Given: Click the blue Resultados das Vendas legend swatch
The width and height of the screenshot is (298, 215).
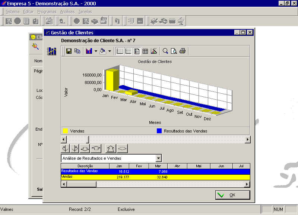Looking at the screenshot, I should [x=159, y=131].
